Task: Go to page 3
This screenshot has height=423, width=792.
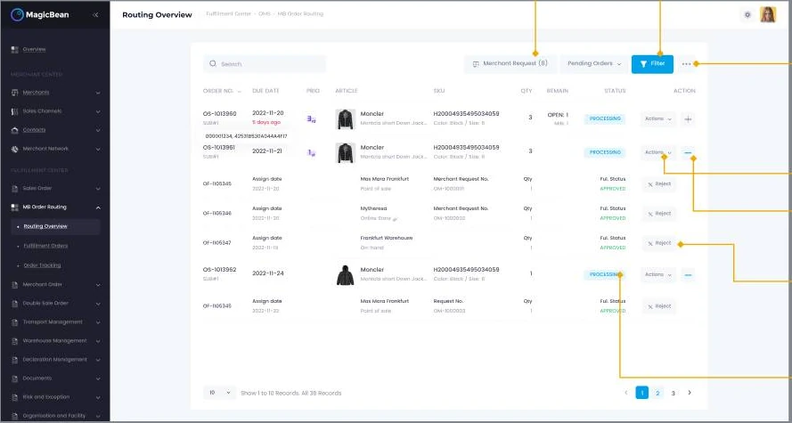Action: 673,393
